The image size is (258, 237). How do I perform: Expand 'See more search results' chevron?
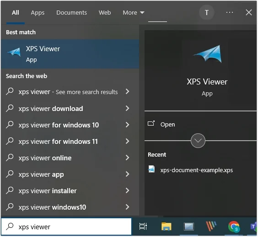pyautogui.click(x=127, y=91)
